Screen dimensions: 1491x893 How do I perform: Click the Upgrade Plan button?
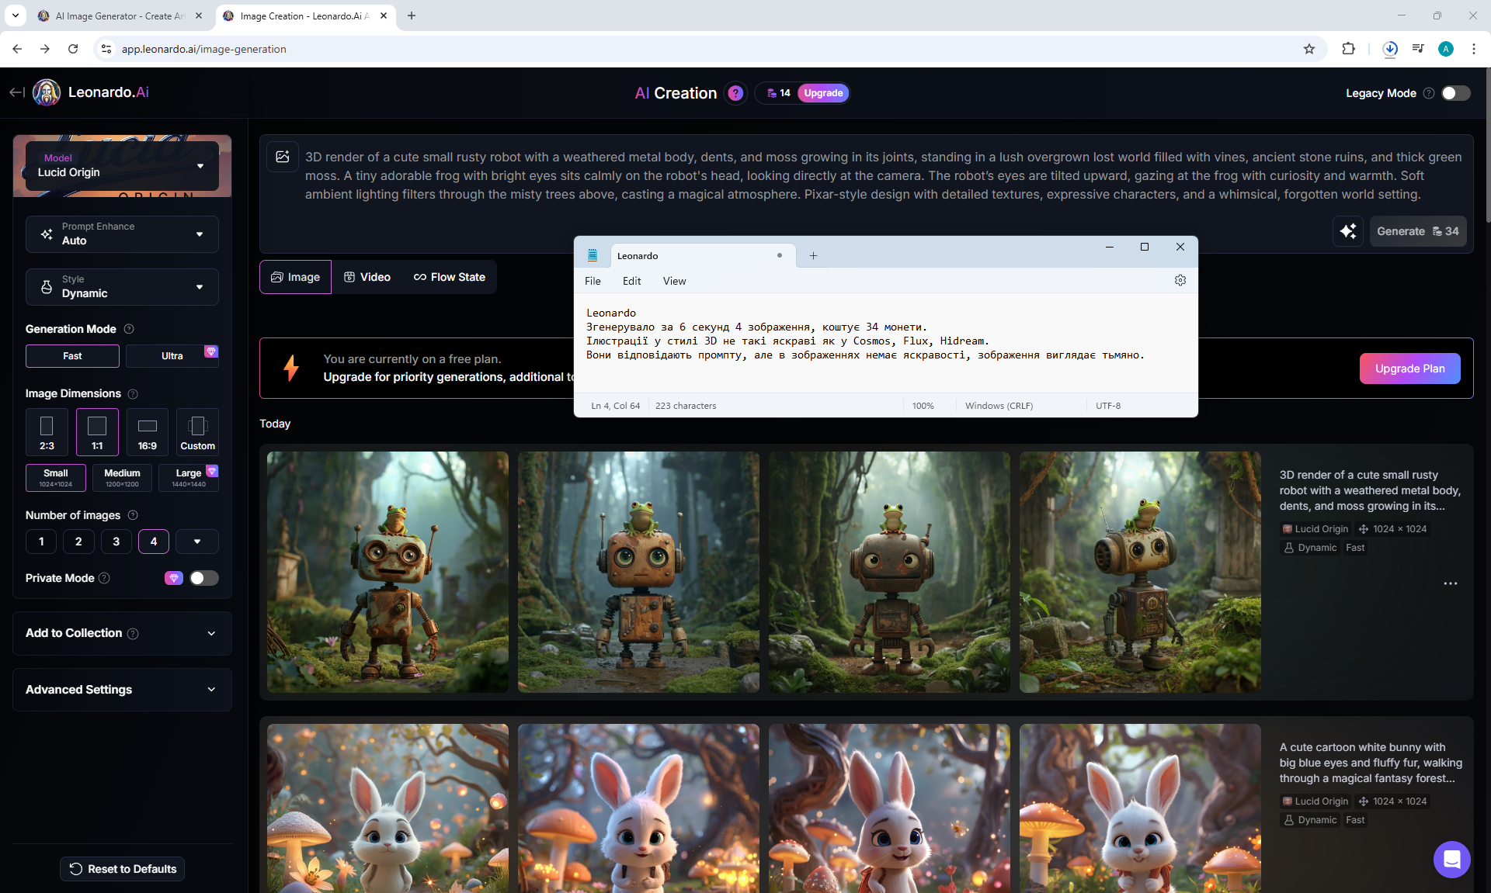[1409, 369]
